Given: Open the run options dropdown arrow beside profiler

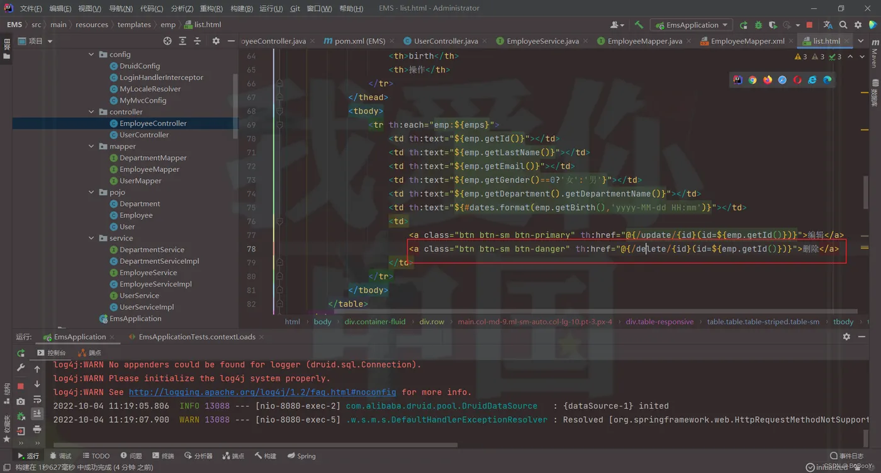Looking at the screenshot, I should tap(798, 25).
